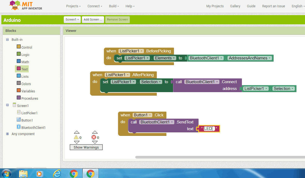Viewport: 305px width, 178px height.
Task: Click the MIT App Inventor logo
Action: coord(26,5)
